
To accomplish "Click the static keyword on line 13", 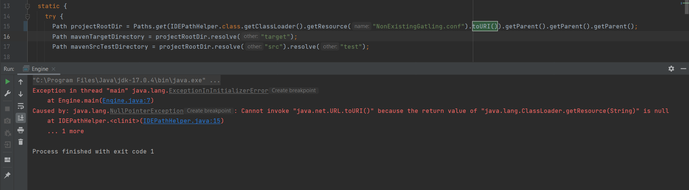I will point(49,6).
